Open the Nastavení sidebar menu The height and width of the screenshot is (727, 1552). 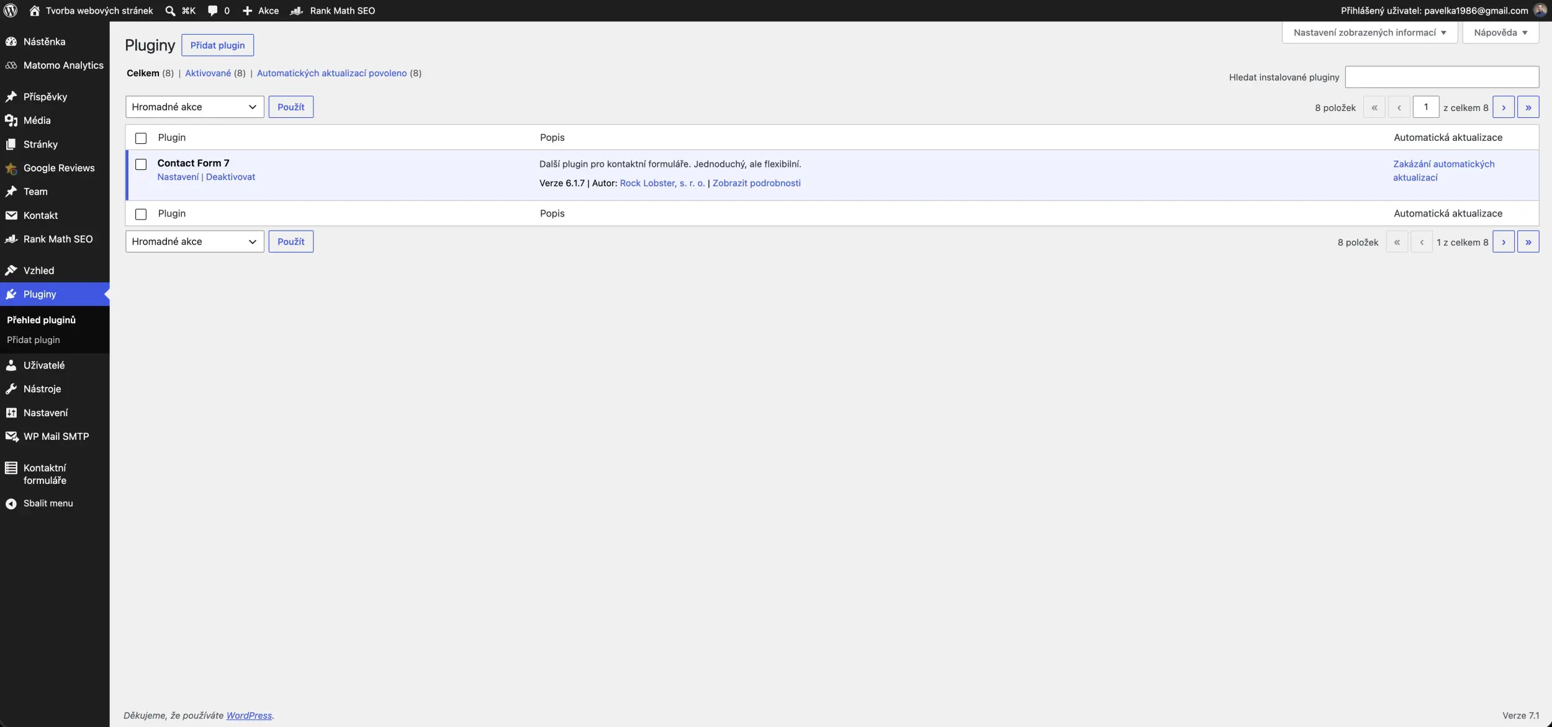(x=46, y=413)
